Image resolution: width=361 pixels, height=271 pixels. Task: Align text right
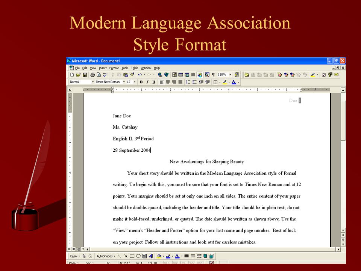(174, 82)
